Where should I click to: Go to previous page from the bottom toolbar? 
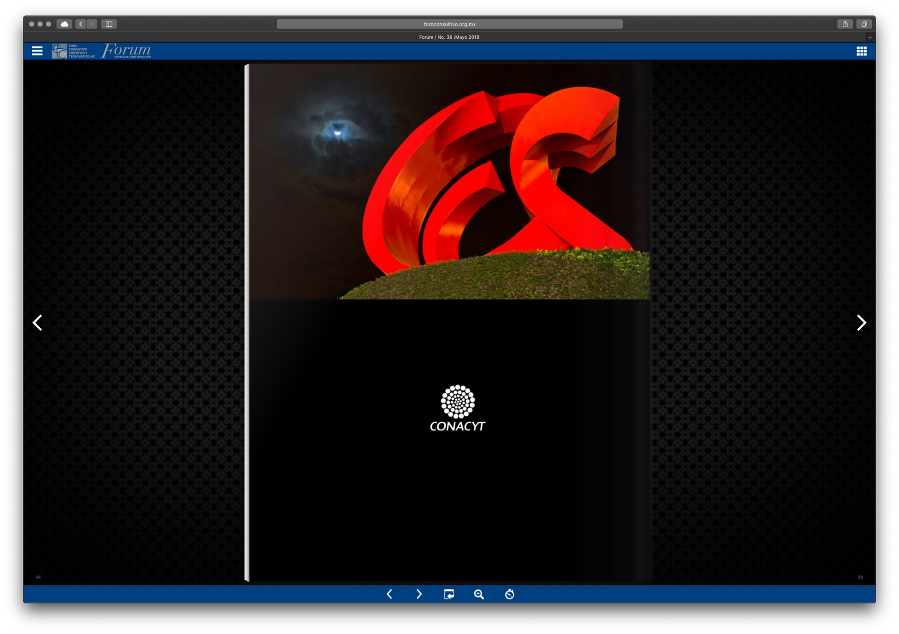click(390, 594)
